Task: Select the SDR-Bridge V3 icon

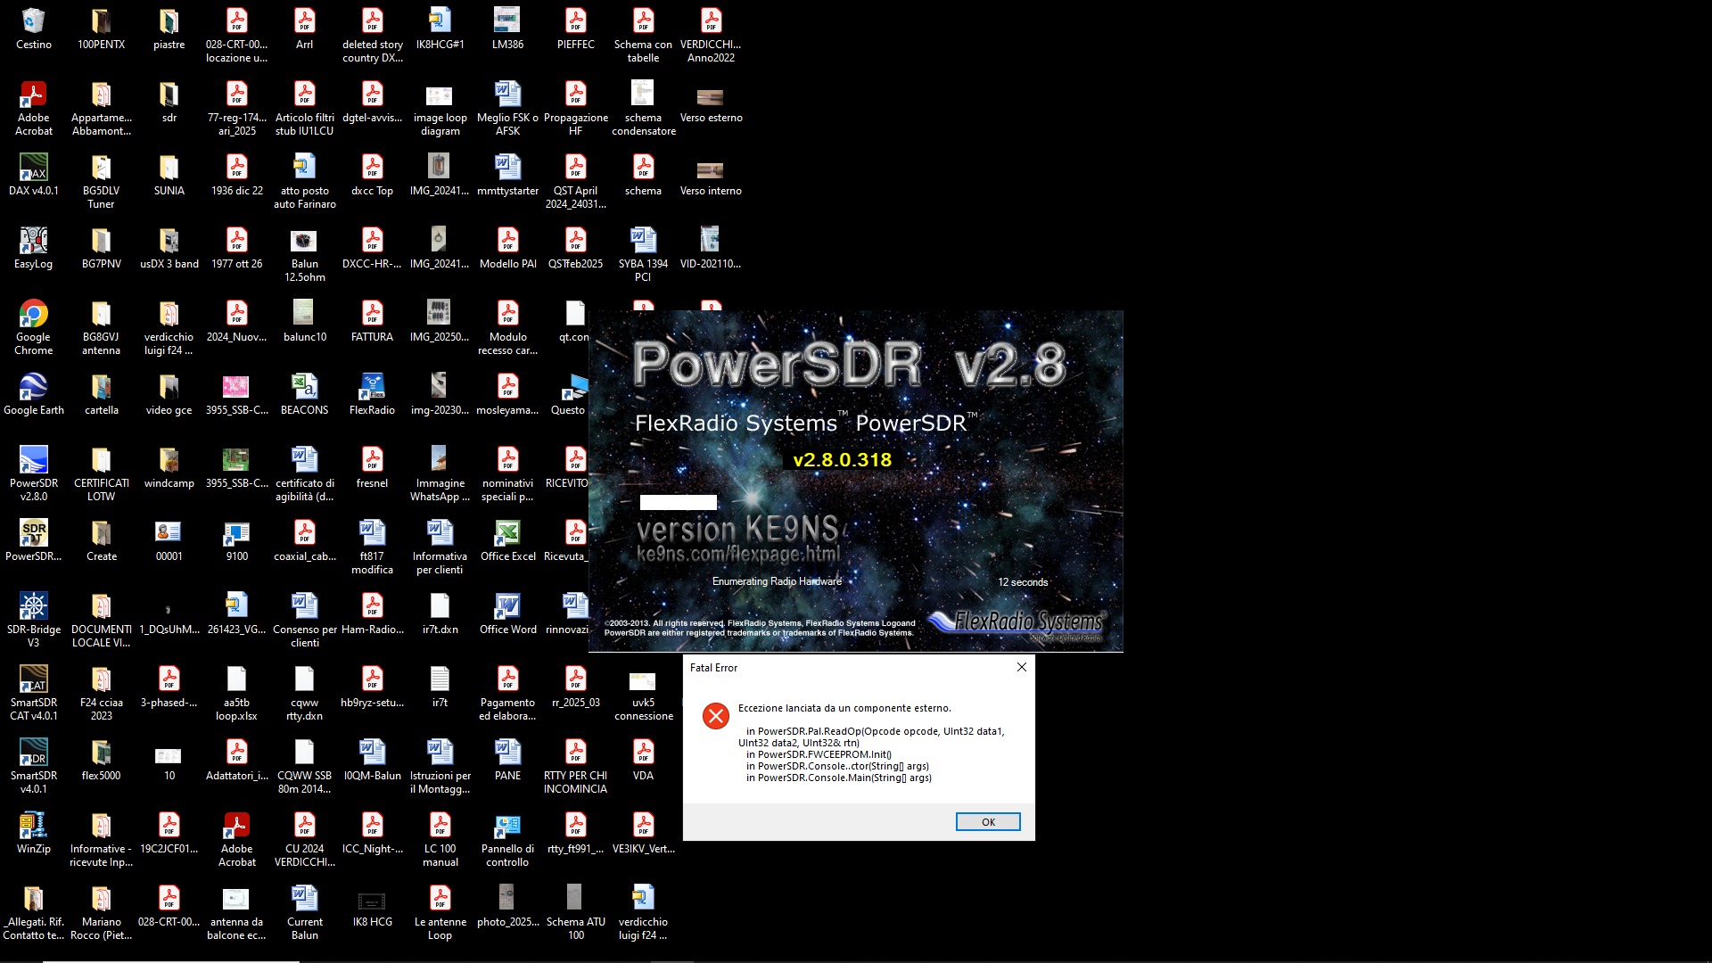Action: [x=34, y=620]
